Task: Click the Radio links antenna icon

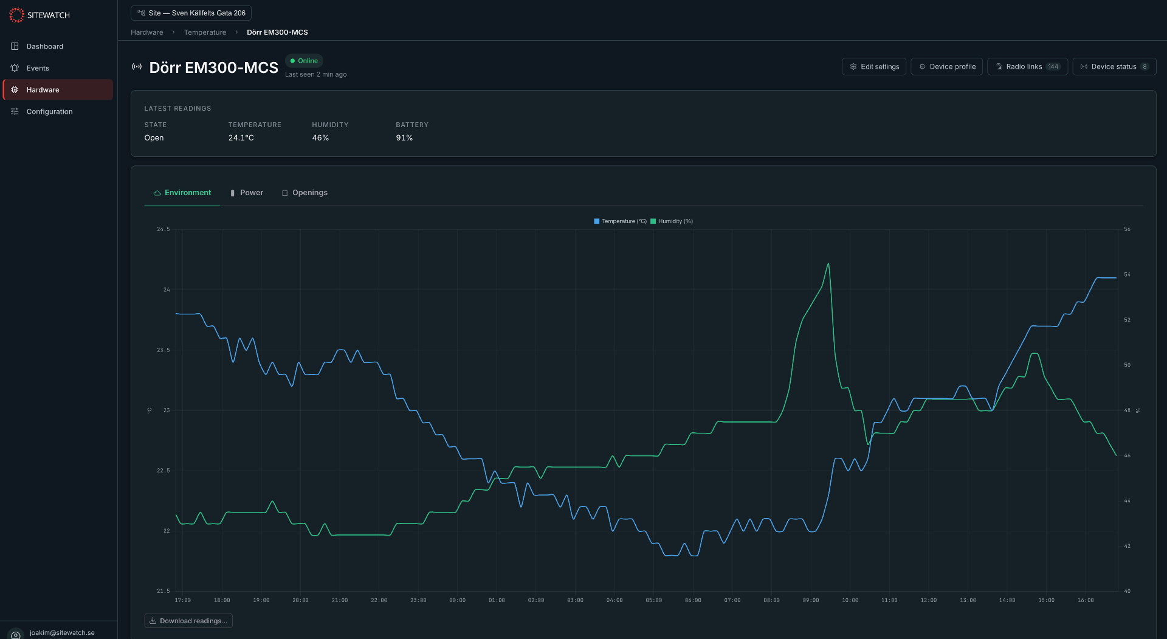Action: (x=999, y=67)
